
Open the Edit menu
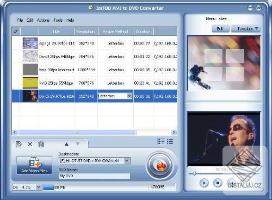click(30, 20)
